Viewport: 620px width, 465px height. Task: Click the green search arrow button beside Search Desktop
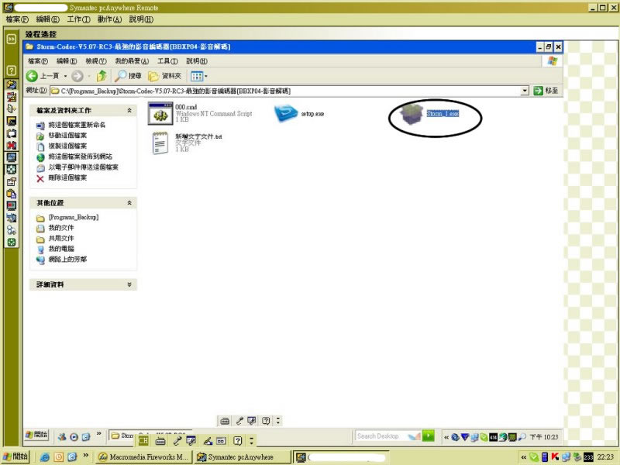pos(429,436)
